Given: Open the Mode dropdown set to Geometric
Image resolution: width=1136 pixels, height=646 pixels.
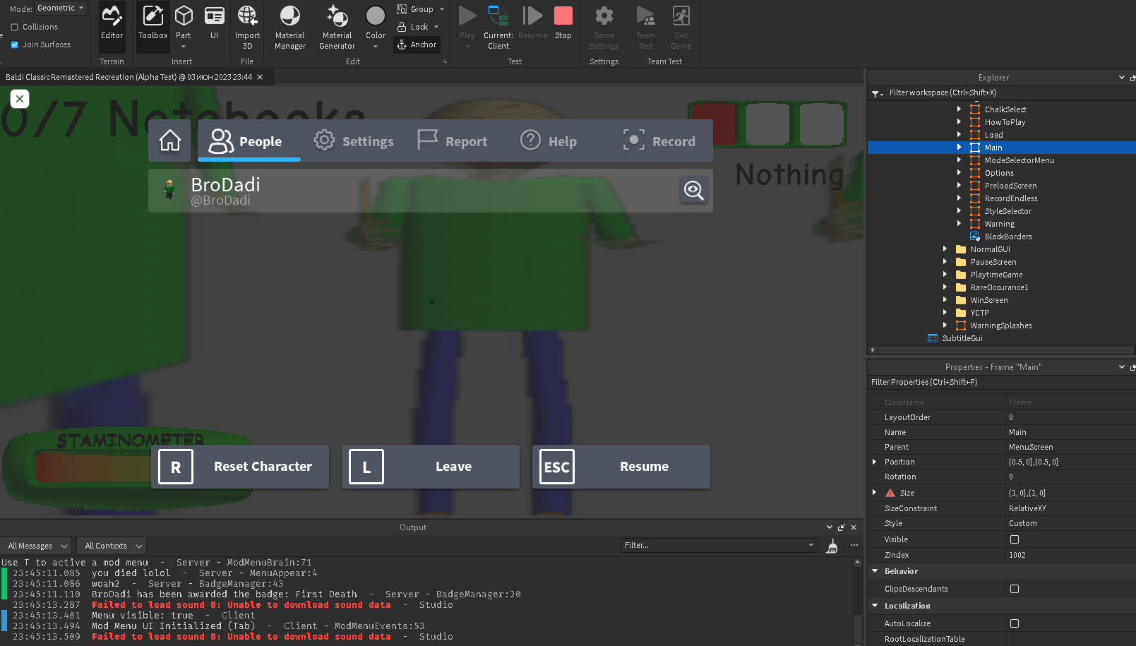Looking at the screenshot, I should 61,8.
